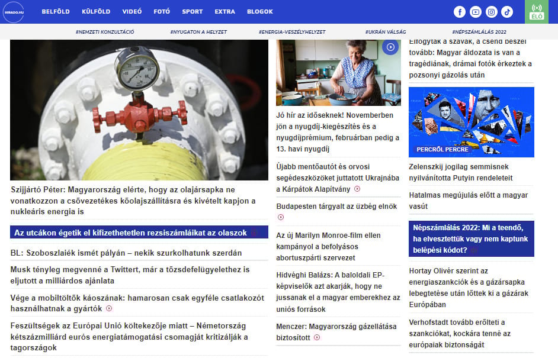The image size is (558, 358).
Task: Click the video play icon on elderly woman photo
Action: pyautogui.click(x=390, y=47)
